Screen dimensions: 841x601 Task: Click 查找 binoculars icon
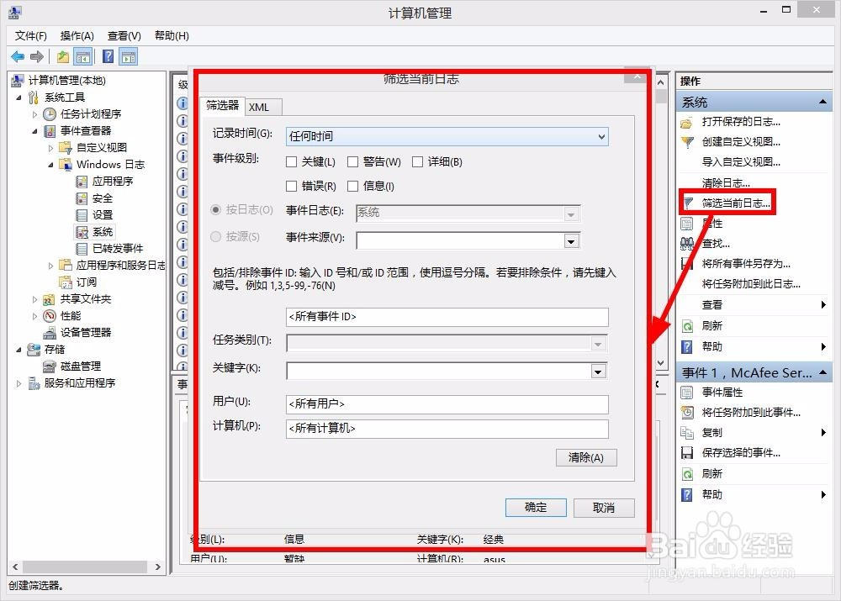[686, 244]
